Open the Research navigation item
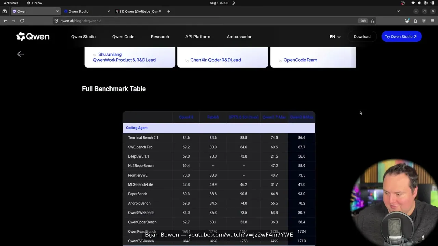 (x=160, y=37)
